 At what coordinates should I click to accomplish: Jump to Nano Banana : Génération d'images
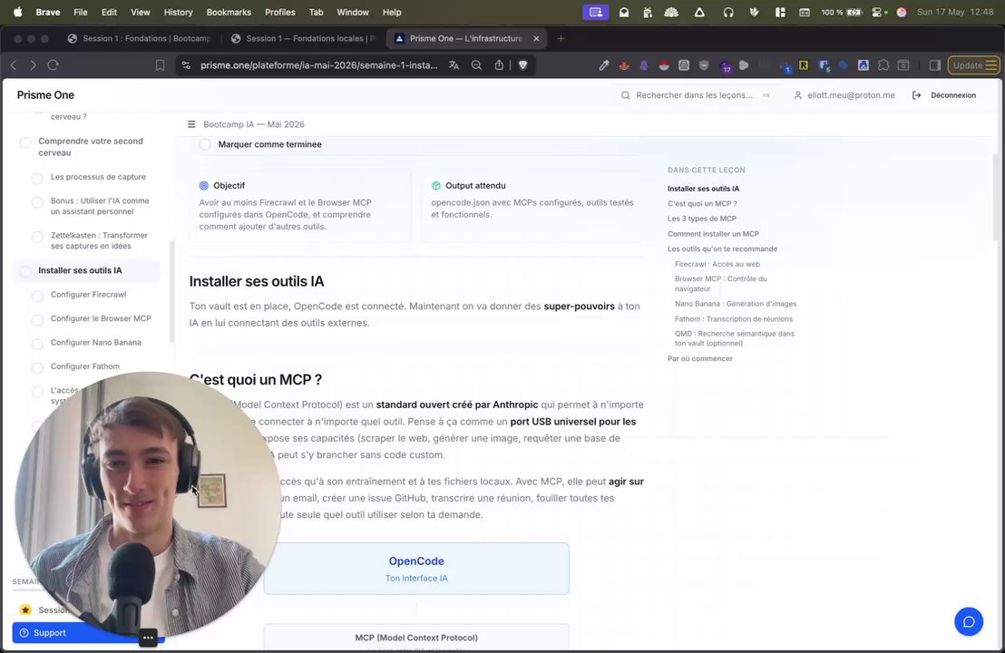(736, 304)
